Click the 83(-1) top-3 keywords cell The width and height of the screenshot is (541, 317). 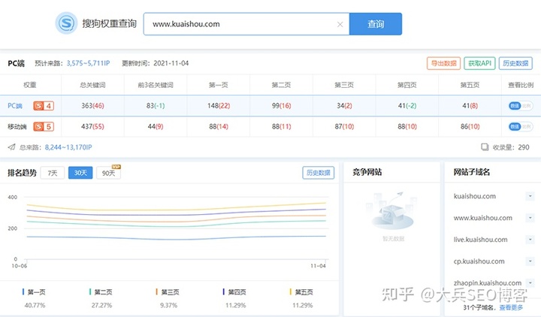(156, 106)
